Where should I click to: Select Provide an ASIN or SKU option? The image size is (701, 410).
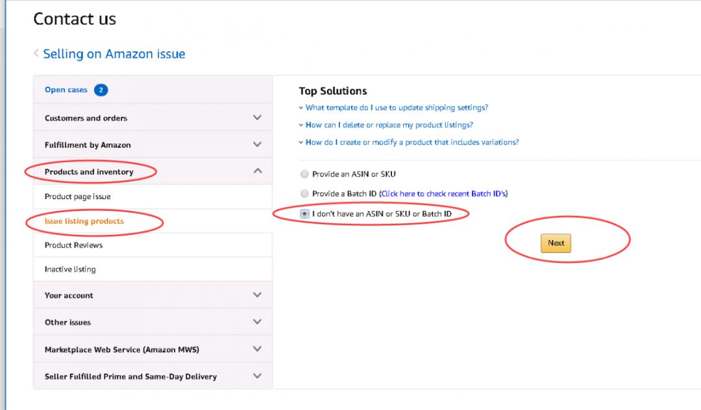(x=304, y=174)
